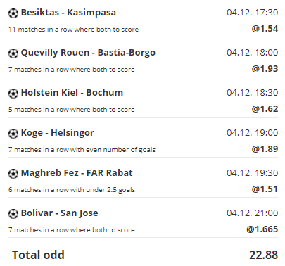The image size is (285, 266).
Task: Click soccer ball icon beside Koge - Helsingor
Action: click(13, 134)
